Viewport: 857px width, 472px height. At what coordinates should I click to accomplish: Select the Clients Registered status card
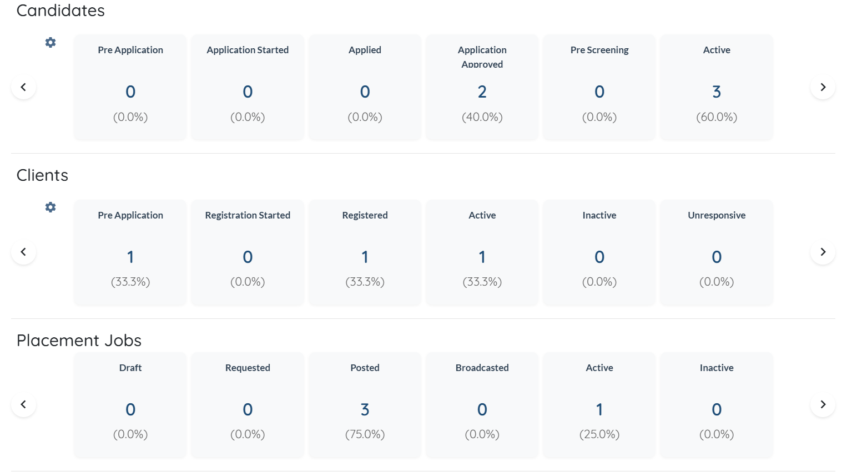point(365,252)
